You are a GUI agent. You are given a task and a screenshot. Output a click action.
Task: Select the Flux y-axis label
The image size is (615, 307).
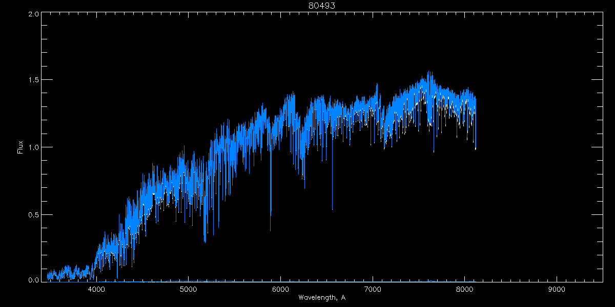20,147
